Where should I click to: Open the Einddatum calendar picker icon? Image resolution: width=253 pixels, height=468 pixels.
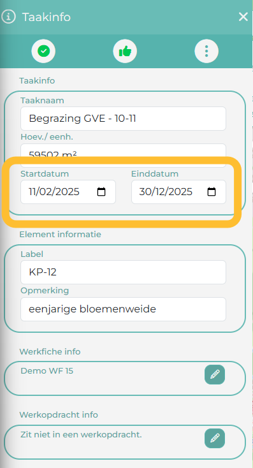pyautogui.click(x=212, y=192)
